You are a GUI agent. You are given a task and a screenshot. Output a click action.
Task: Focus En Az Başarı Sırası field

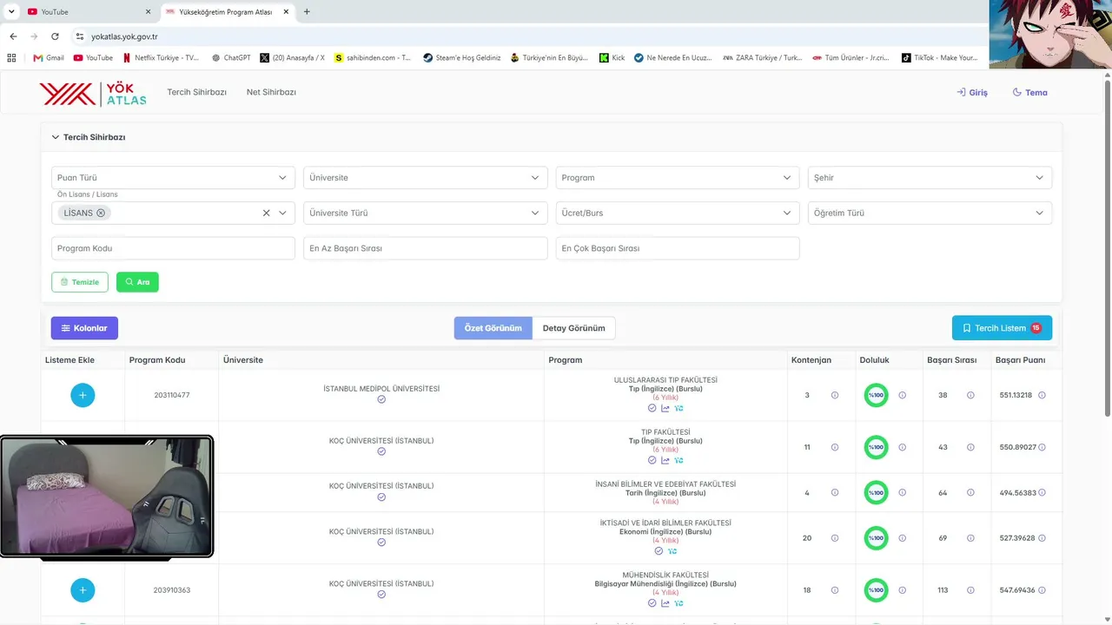click(x=425, y=248)
